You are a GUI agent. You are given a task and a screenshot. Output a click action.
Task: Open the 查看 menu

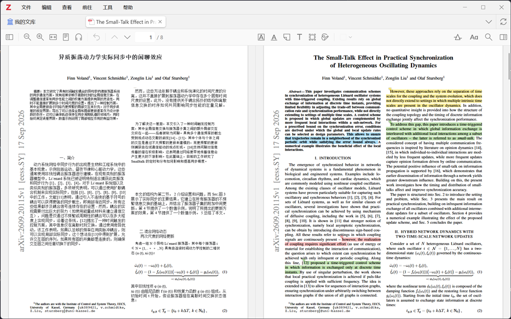tap(67, 7)
